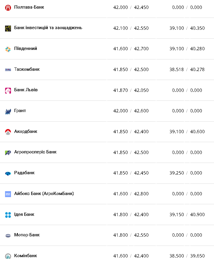Click the Банк інвестицій та заощаджень logo
Viewport: 214px width, 264px height.
(8, 29)
